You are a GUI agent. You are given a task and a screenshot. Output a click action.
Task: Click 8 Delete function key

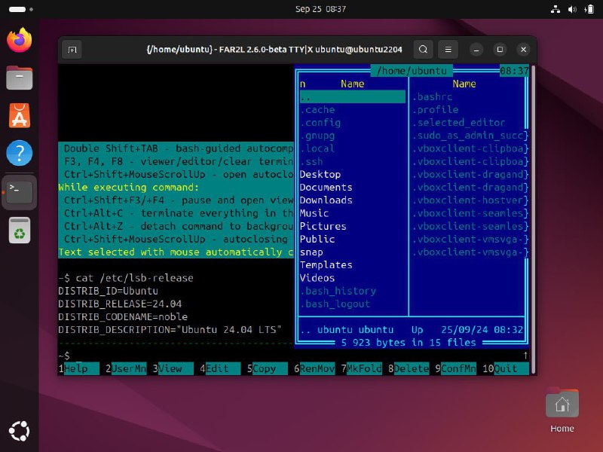(x=409, y=368)
